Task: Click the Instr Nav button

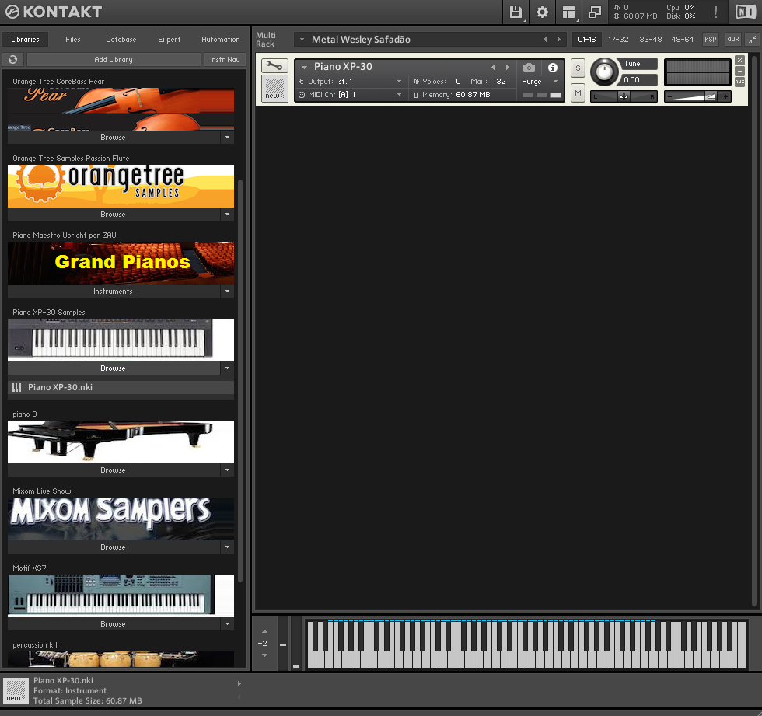Action: (225, 59)
